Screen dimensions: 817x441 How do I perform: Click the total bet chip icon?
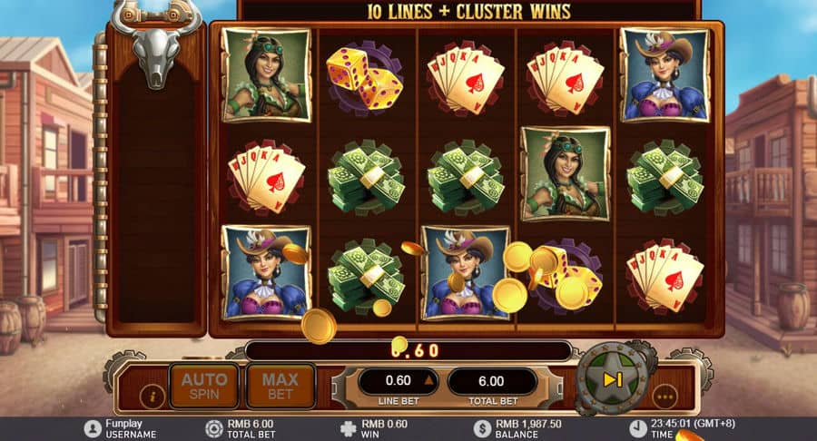pyautogui.click(x=213, y=429)
